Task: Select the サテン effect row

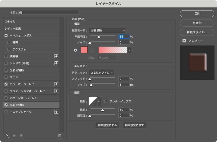Action: [x=31, y=77]
